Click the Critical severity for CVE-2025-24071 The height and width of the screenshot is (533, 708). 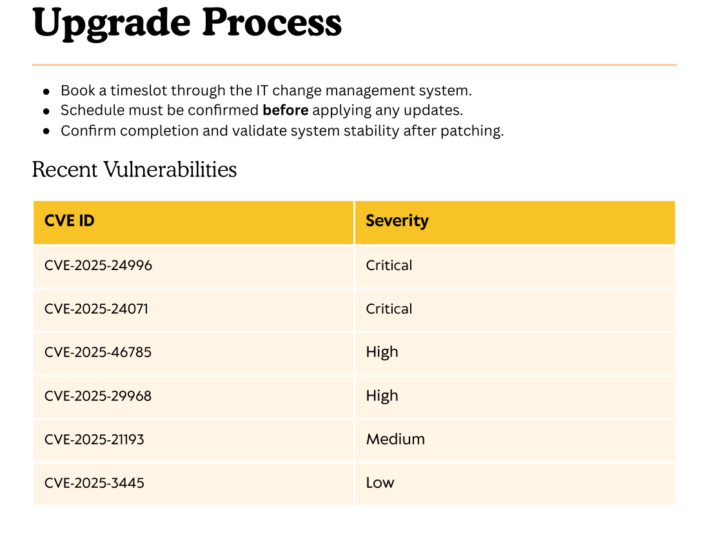[x=389, y=309]
